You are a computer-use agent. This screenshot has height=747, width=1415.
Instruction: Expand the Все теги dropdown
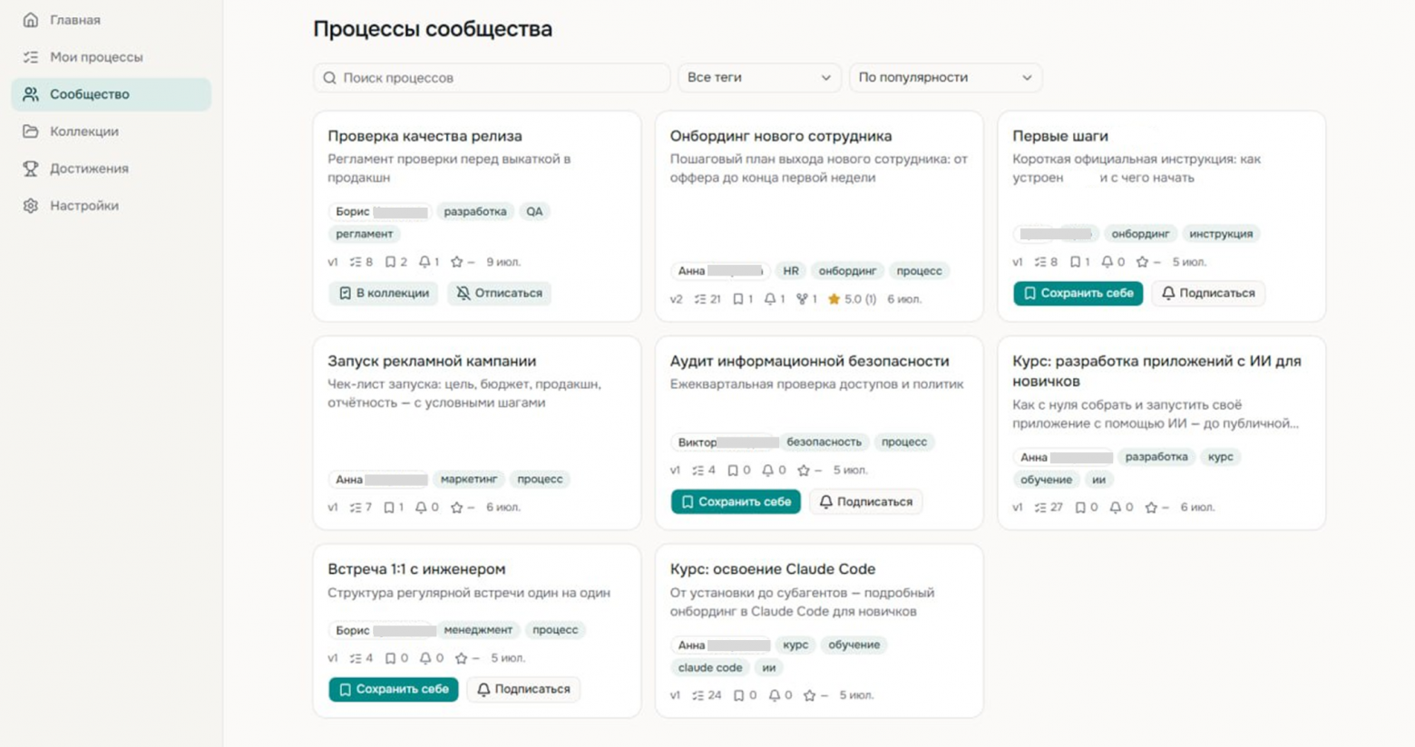click(x=759, y=77)
